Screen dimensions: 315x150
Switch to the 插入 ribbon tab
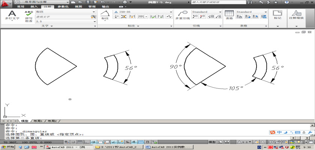click(34, 7)
